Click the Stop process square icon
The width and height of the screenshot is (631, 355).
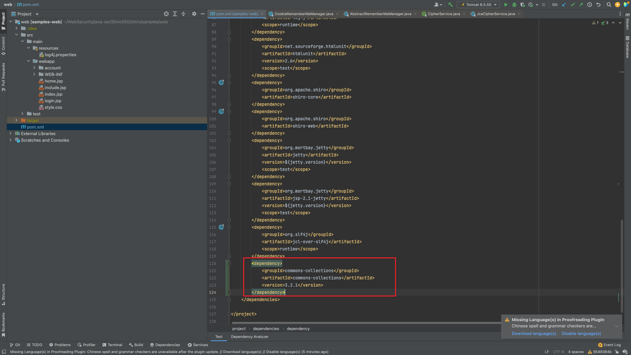(544, 5)
